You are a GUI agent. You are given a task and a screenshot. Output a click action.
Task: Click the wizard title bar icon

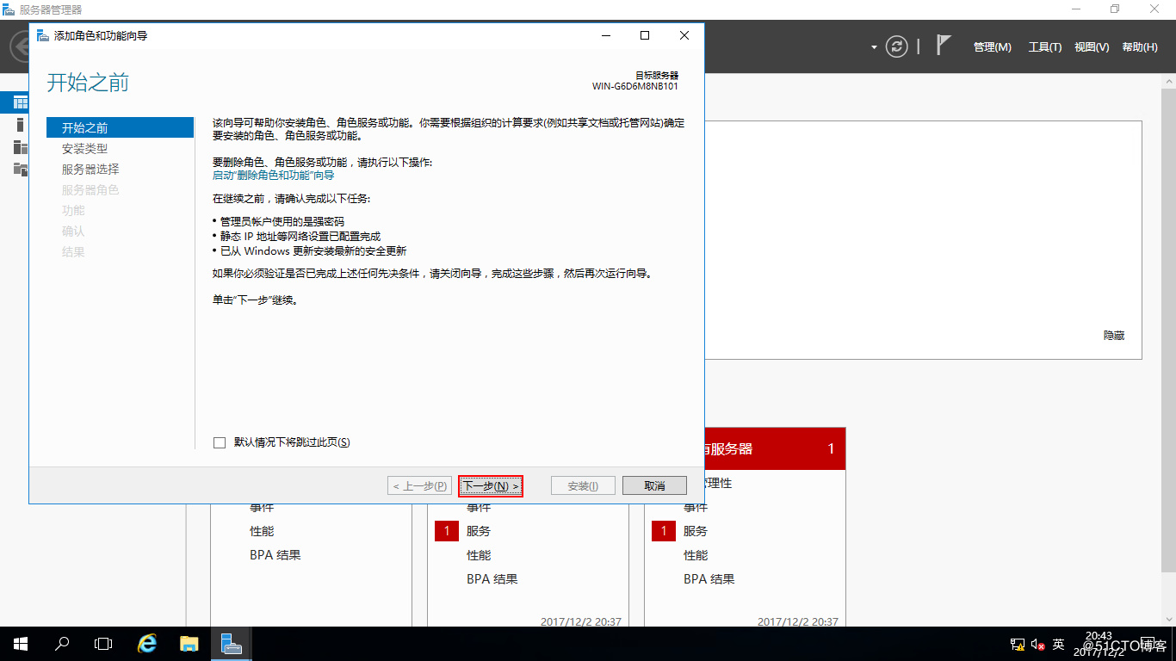[42, 35]
